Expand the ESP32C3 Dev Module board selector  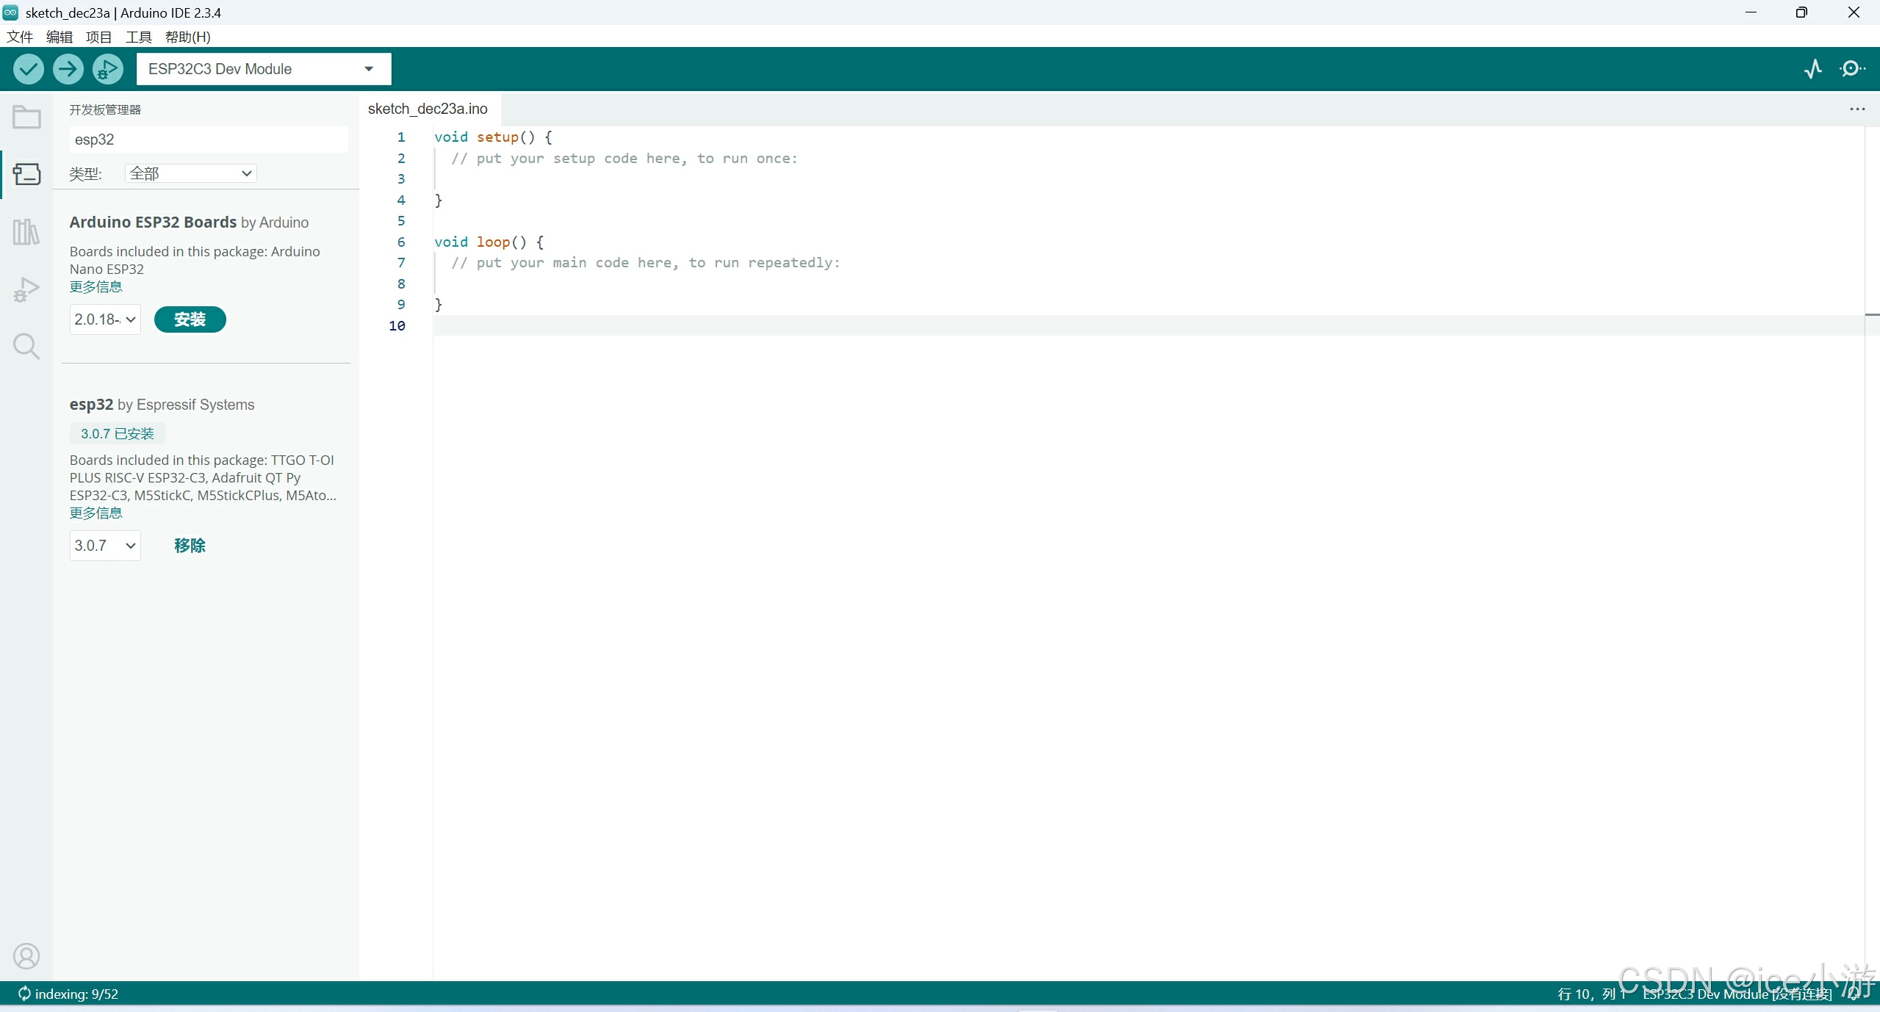pos(263,69)
